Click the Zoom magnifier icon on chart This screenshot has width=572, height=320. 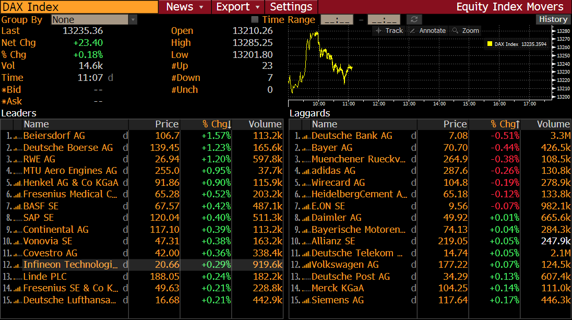point(456,31)
